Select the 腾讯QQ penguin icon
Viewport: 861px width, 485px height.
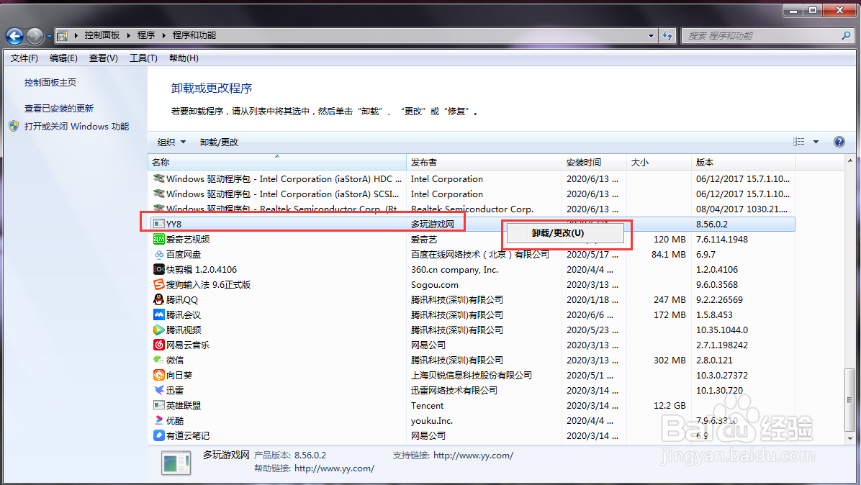click(x=158, y=299)
